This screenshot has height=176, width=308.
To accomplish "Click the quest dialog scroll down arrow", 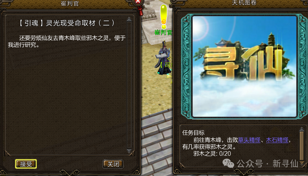I will (x=129, y=151).
